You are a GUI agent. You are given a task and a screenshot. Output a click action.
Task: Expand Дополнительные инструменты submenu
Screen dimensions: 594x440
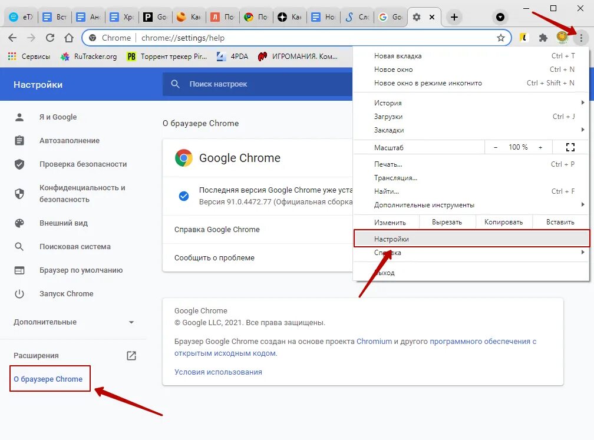point(471,205)
